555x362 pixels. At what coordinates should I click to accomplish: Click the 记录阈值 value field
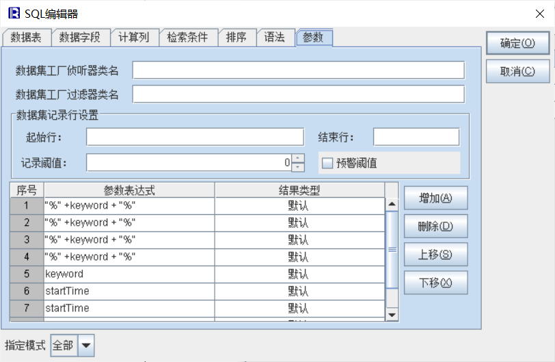pos(189,163)
